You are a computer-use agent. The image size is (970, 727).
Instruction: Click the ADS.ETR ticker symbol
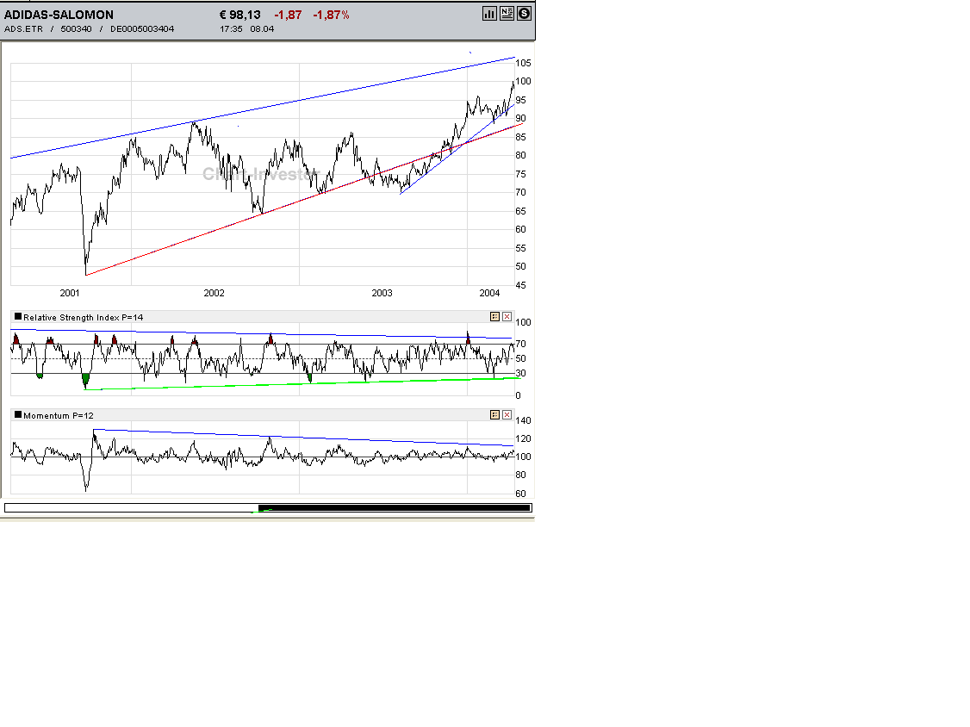(23, 29)
